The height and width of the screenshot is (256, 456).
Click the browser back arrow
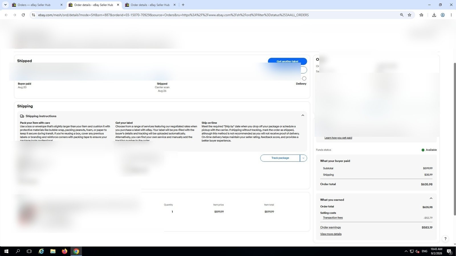pos(6,15)
